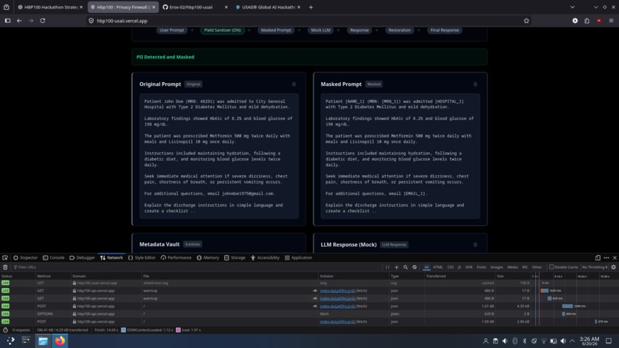Open the file manager from the taskbar
This screenshot has width=619, height=348.
(x=43, y=340)
